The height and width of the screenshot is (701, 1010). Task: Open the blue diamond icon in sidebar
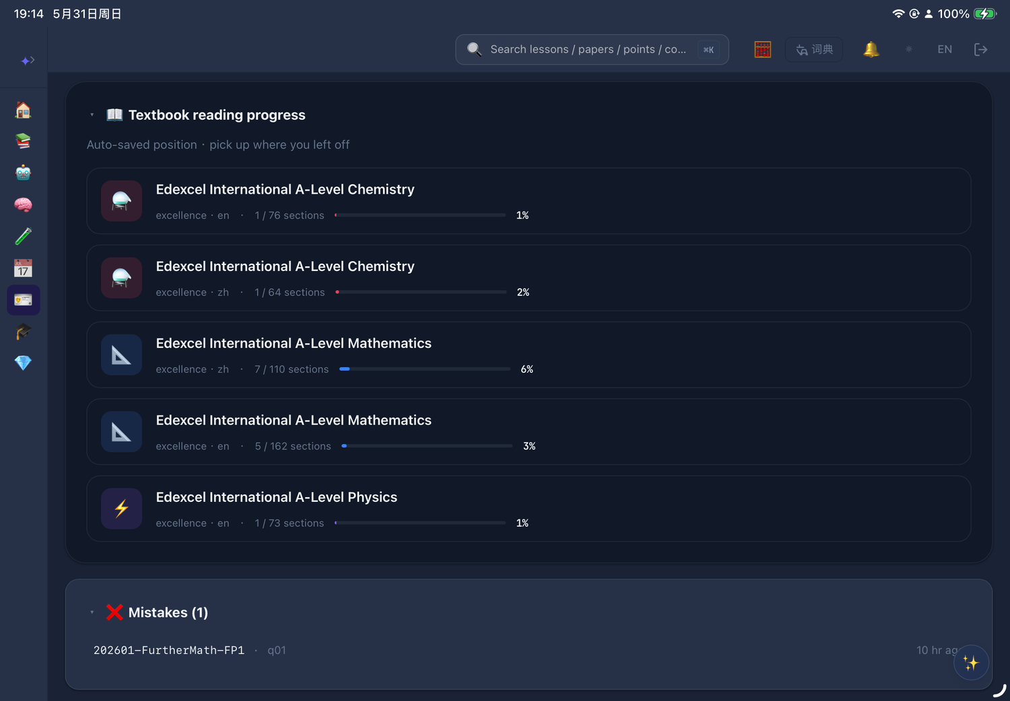24,363
